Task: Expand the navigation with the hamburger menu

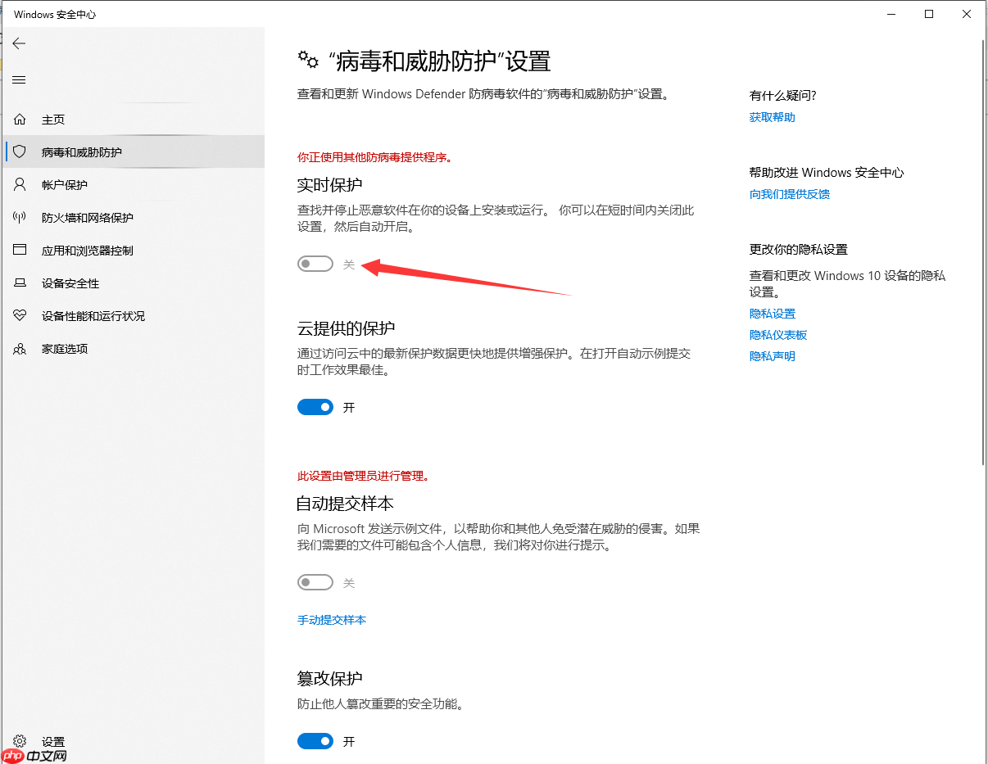Action: pos(19,79)
